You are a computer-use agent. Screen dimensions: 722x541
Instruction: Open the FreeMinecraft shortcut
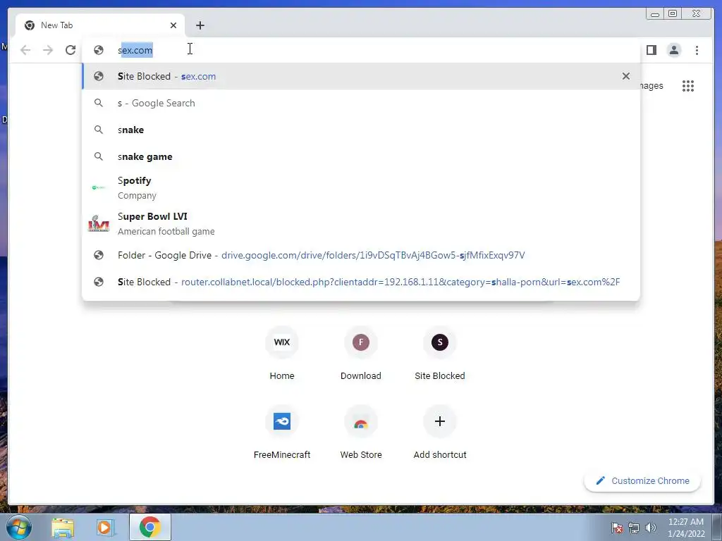(282, 433)
